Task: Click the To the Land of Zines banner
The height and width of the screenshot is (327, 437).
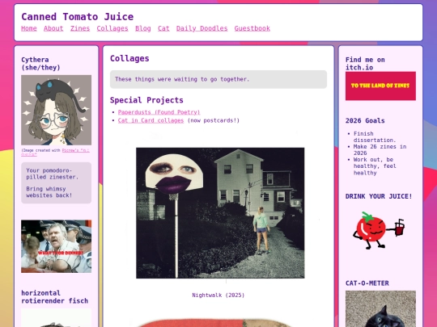Action: coord(380,86)
